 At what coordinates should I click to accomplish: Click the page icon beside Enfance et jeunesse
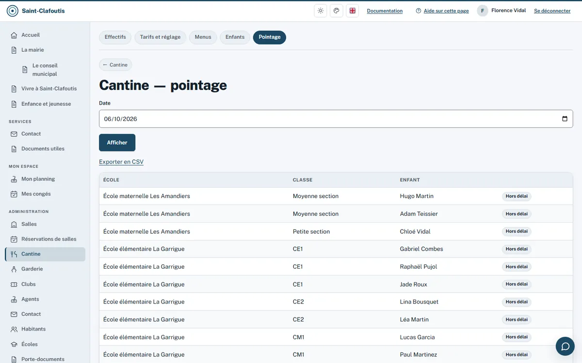click(x=14, y=104)
